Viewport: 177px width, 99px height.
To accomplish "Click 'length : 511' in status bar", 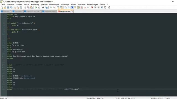I will pyautogui.click(x=91, y=98).
